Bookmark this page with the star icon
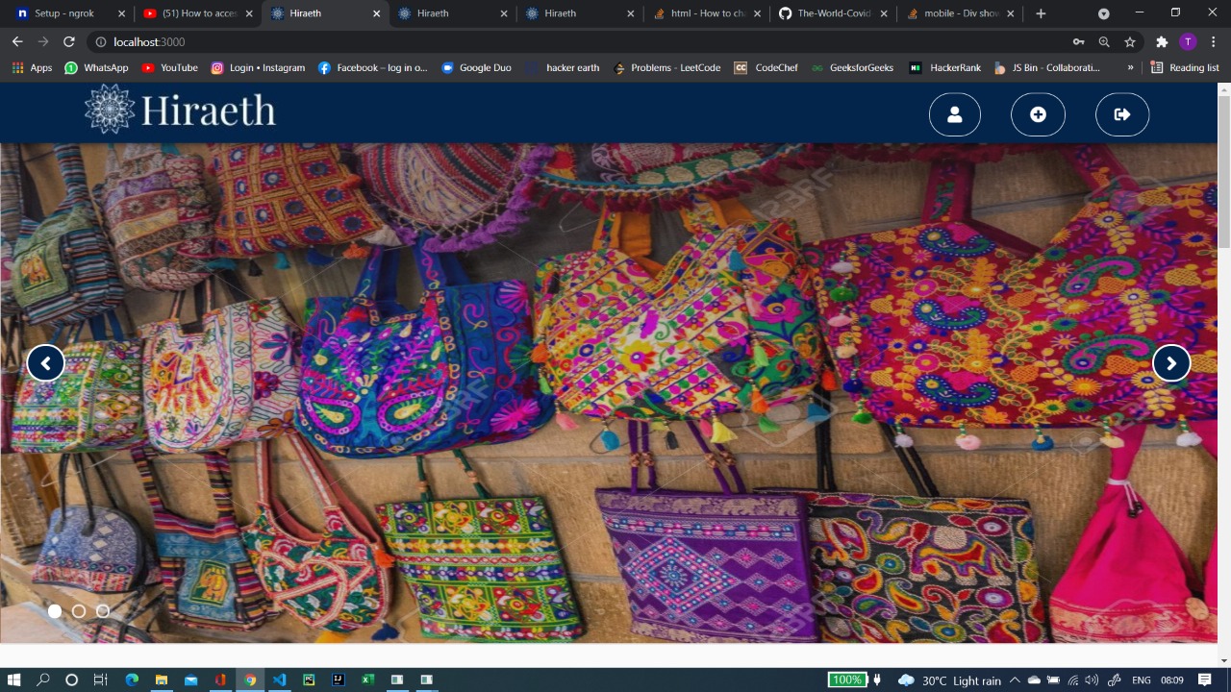Image resolution: width=1231 pixels, height=692 pixels. click(x=1130, y=42)
